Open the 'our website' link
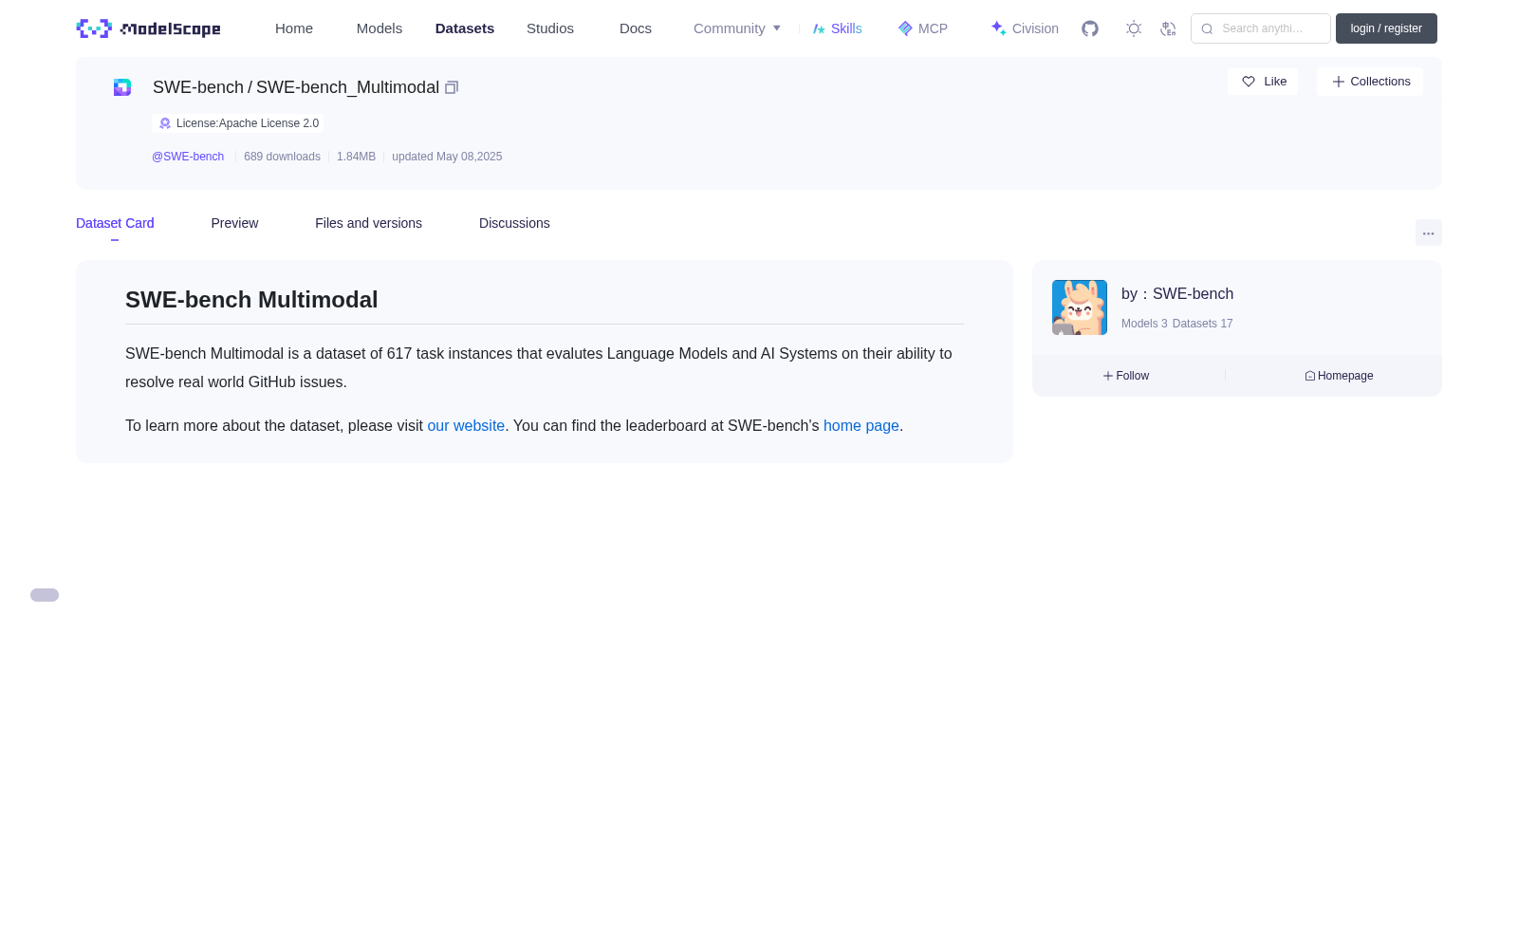Image resolution: width=1518 pixels, height=949 pixels. coord(466,426)
